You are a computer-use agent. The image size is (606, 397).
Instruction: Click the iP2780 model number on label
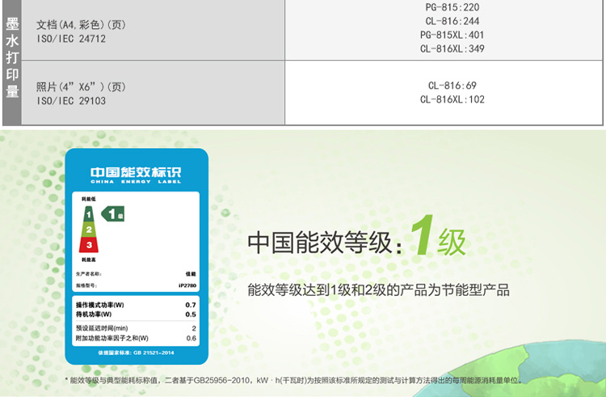(x=187, y=285)
